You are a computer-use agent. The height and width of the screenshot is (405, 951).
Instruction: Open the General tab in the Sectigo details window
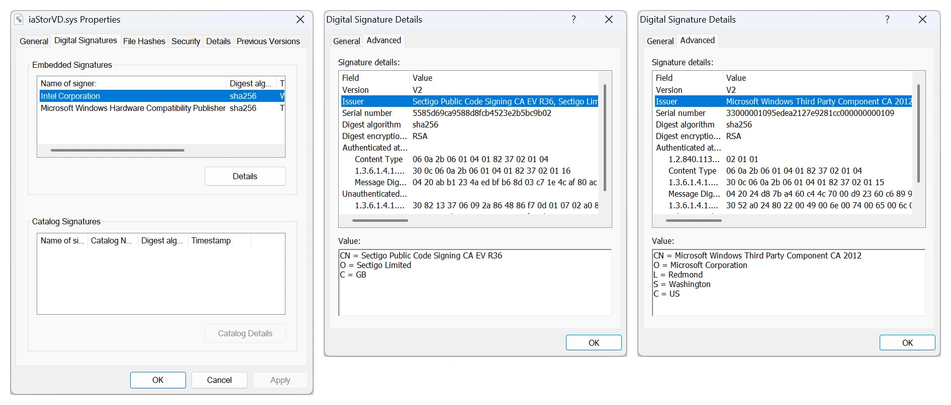pos(346,41)
